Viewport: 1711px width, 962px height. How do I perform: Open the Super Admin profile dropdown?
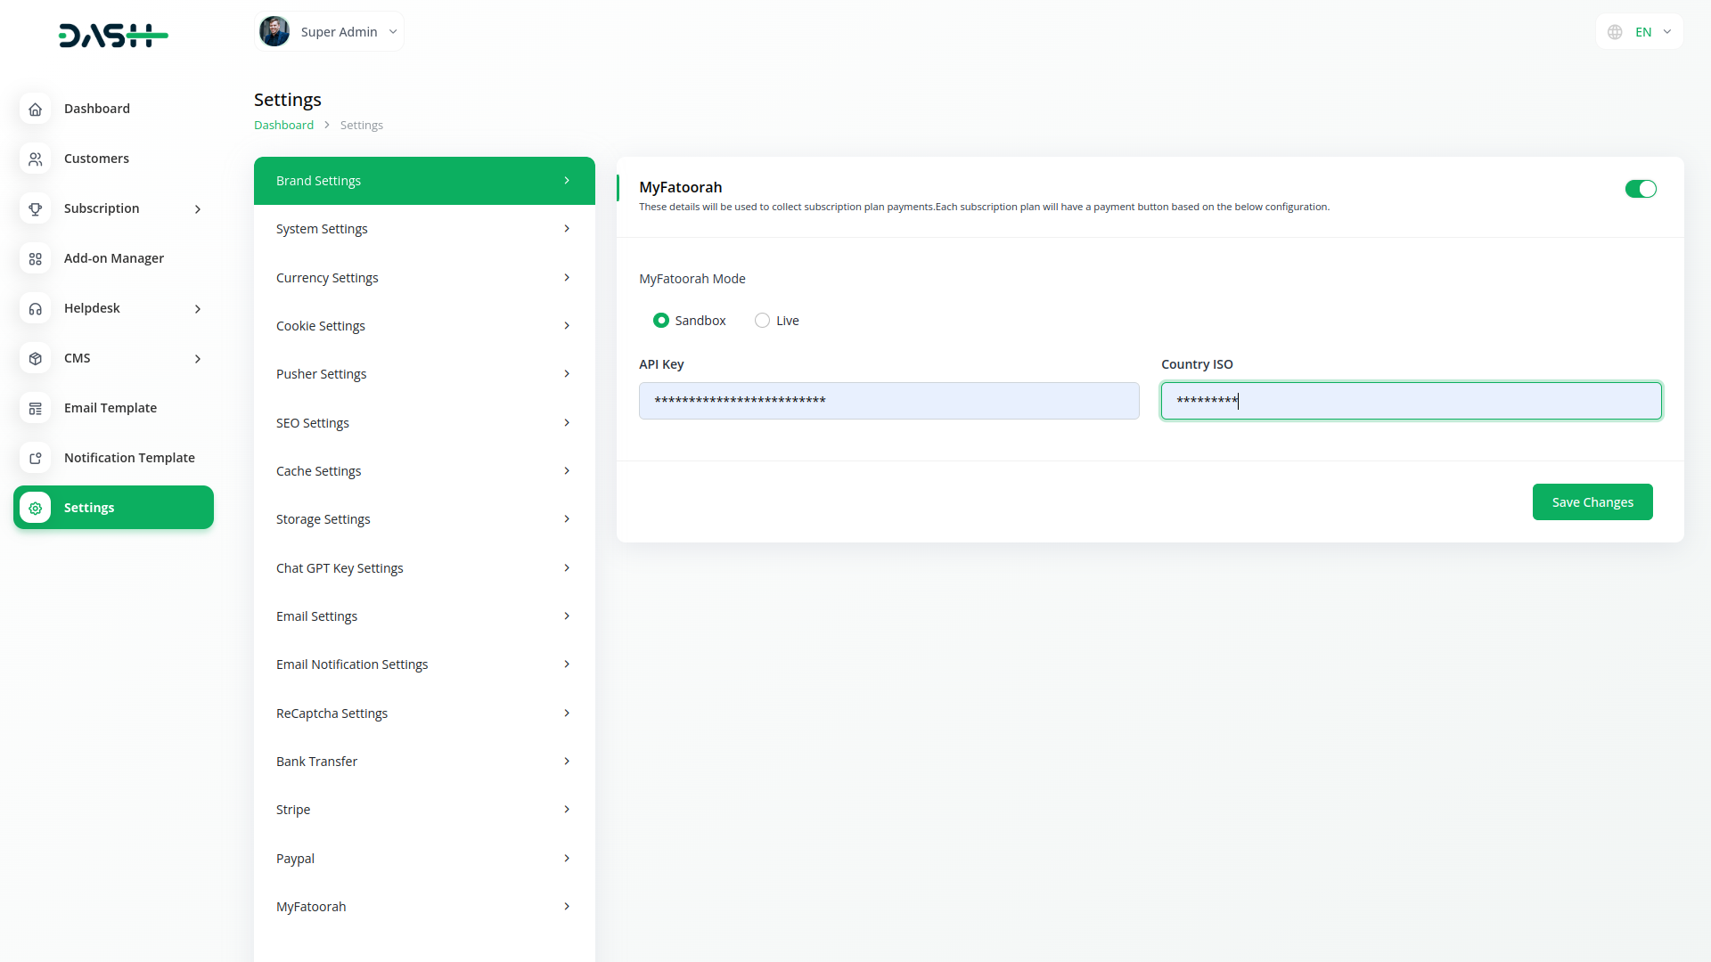329,32
